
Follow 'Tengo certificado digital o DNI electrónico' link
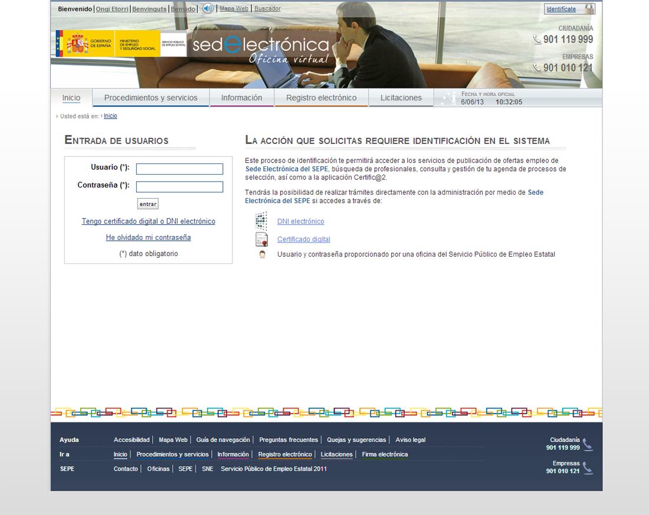click(x=148, y=222)
